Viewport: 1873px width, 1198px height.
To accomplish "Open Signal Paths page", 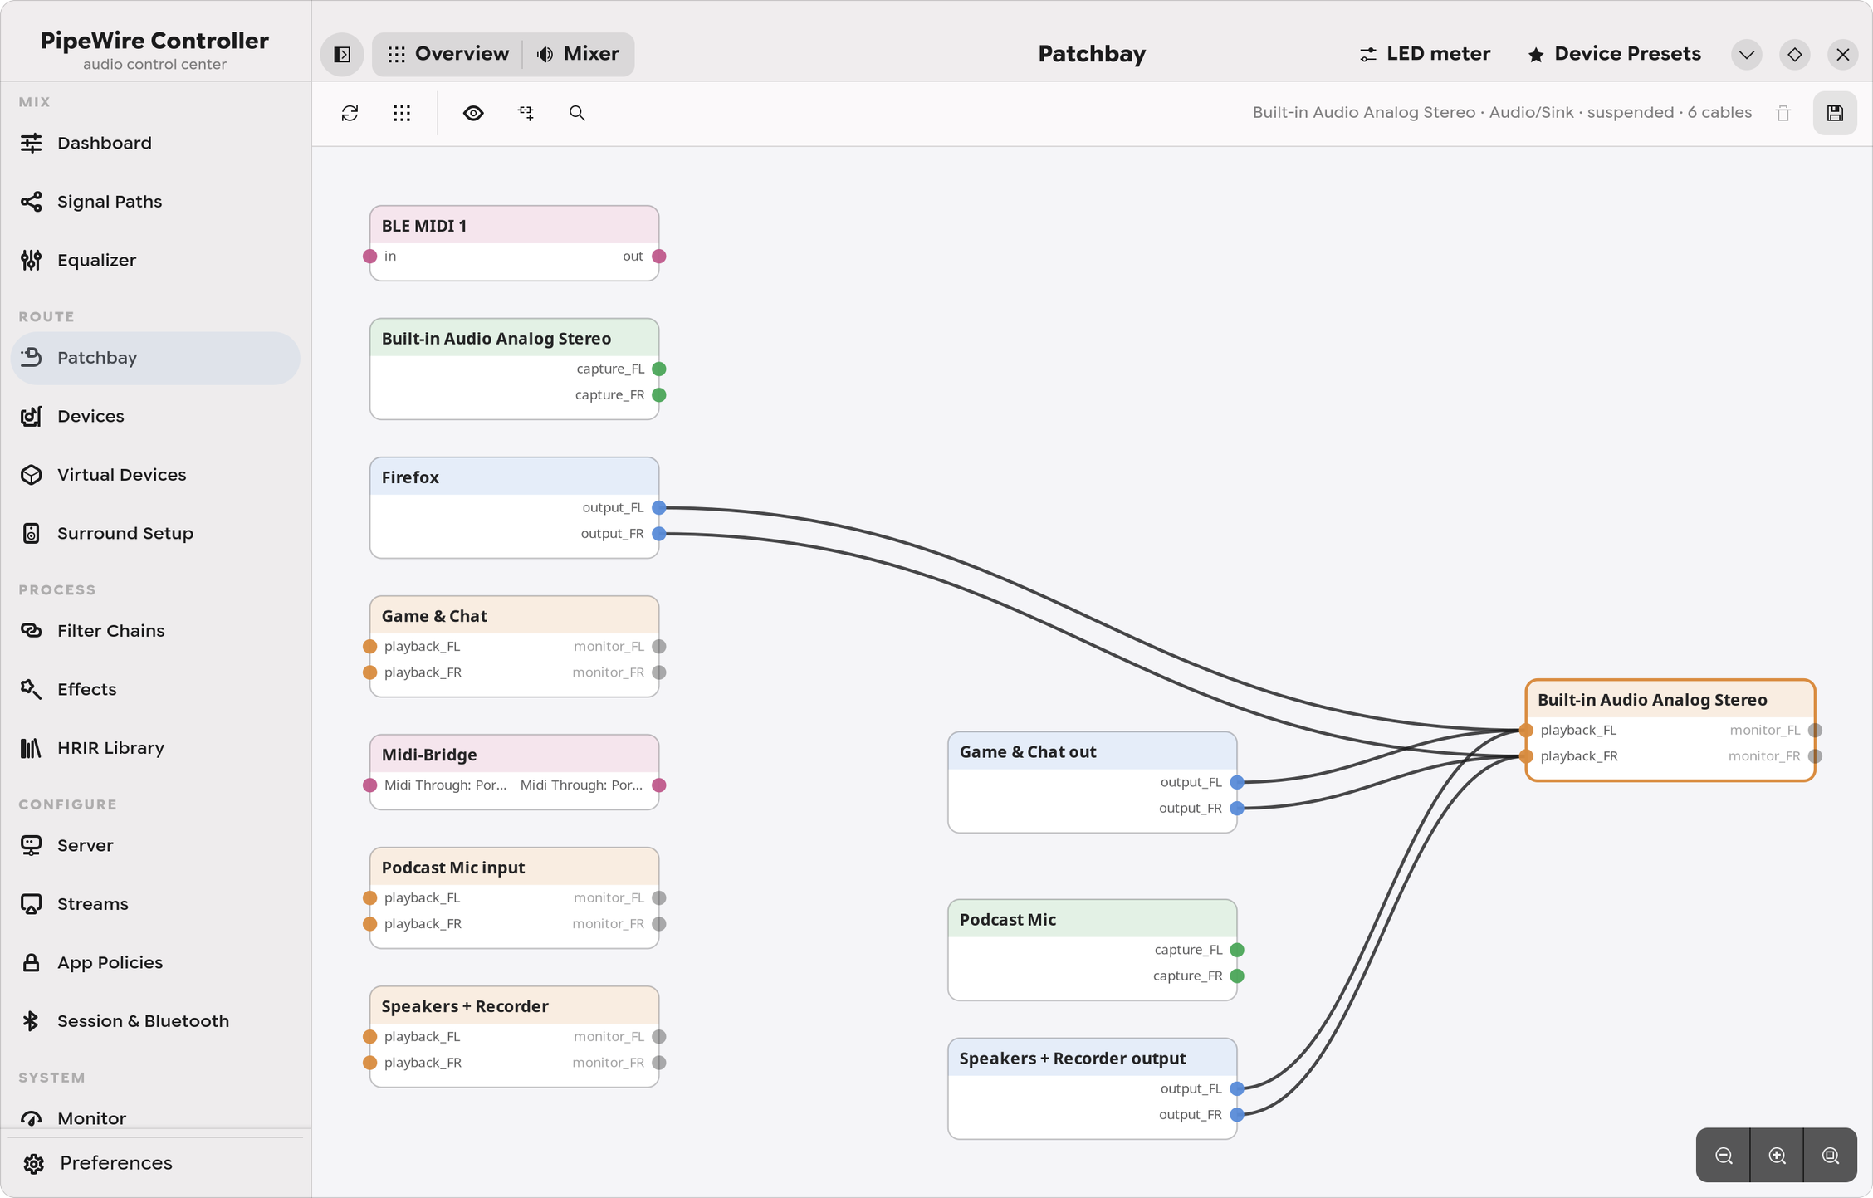I will coord(155,202).
